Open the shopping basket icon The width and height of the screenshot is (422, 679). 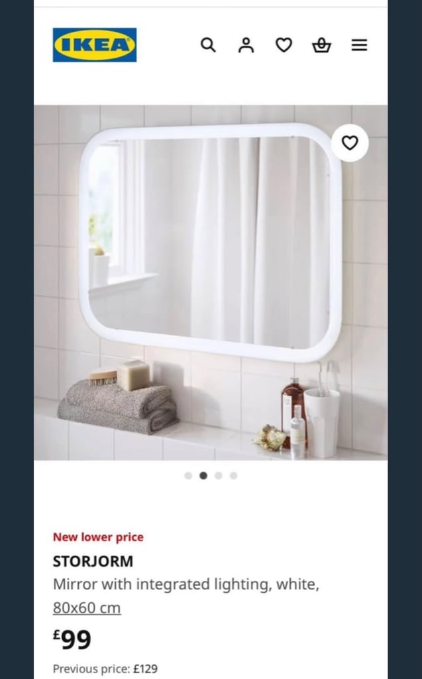pyautogui.click(x=321, y=44)
